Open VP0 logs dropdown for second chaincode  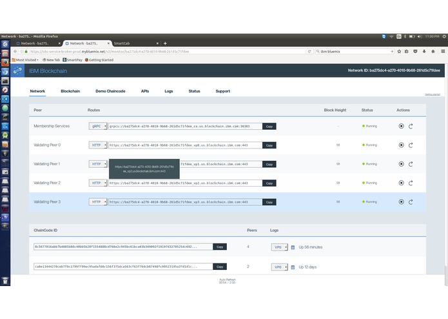(x=279, y=267)
